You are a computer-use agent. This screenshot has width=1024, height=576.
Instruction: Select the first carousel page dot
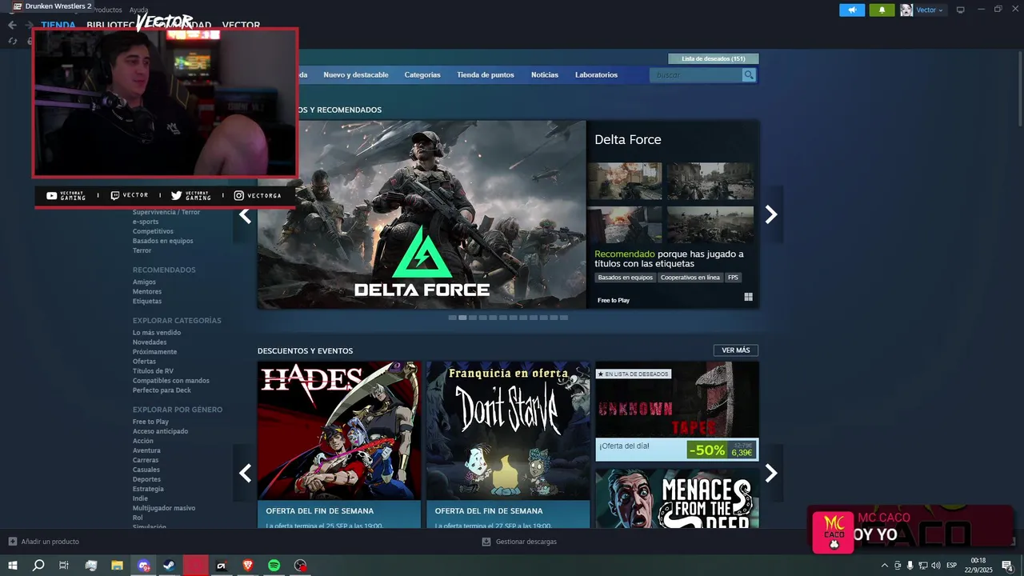pyautogui.click(x=452, y=318)
